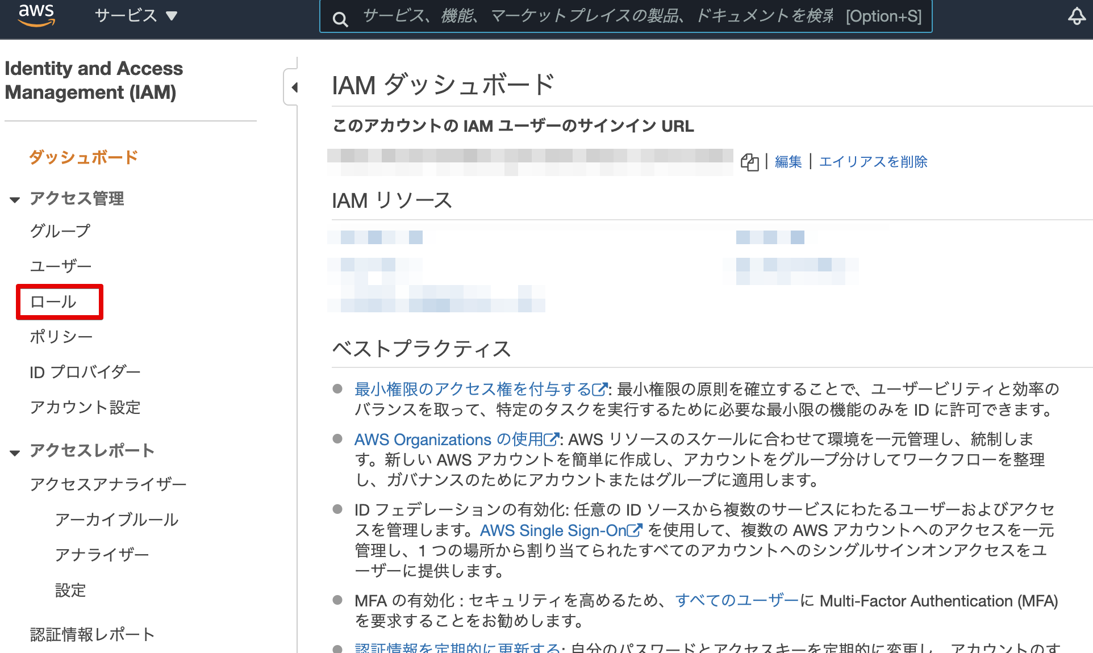Open 最小権限のアクセス権を付与する link

481,390
